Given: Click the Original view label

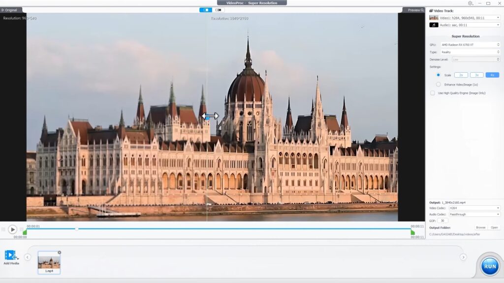Looking at the screenshot, I should [x=9, y=10].
